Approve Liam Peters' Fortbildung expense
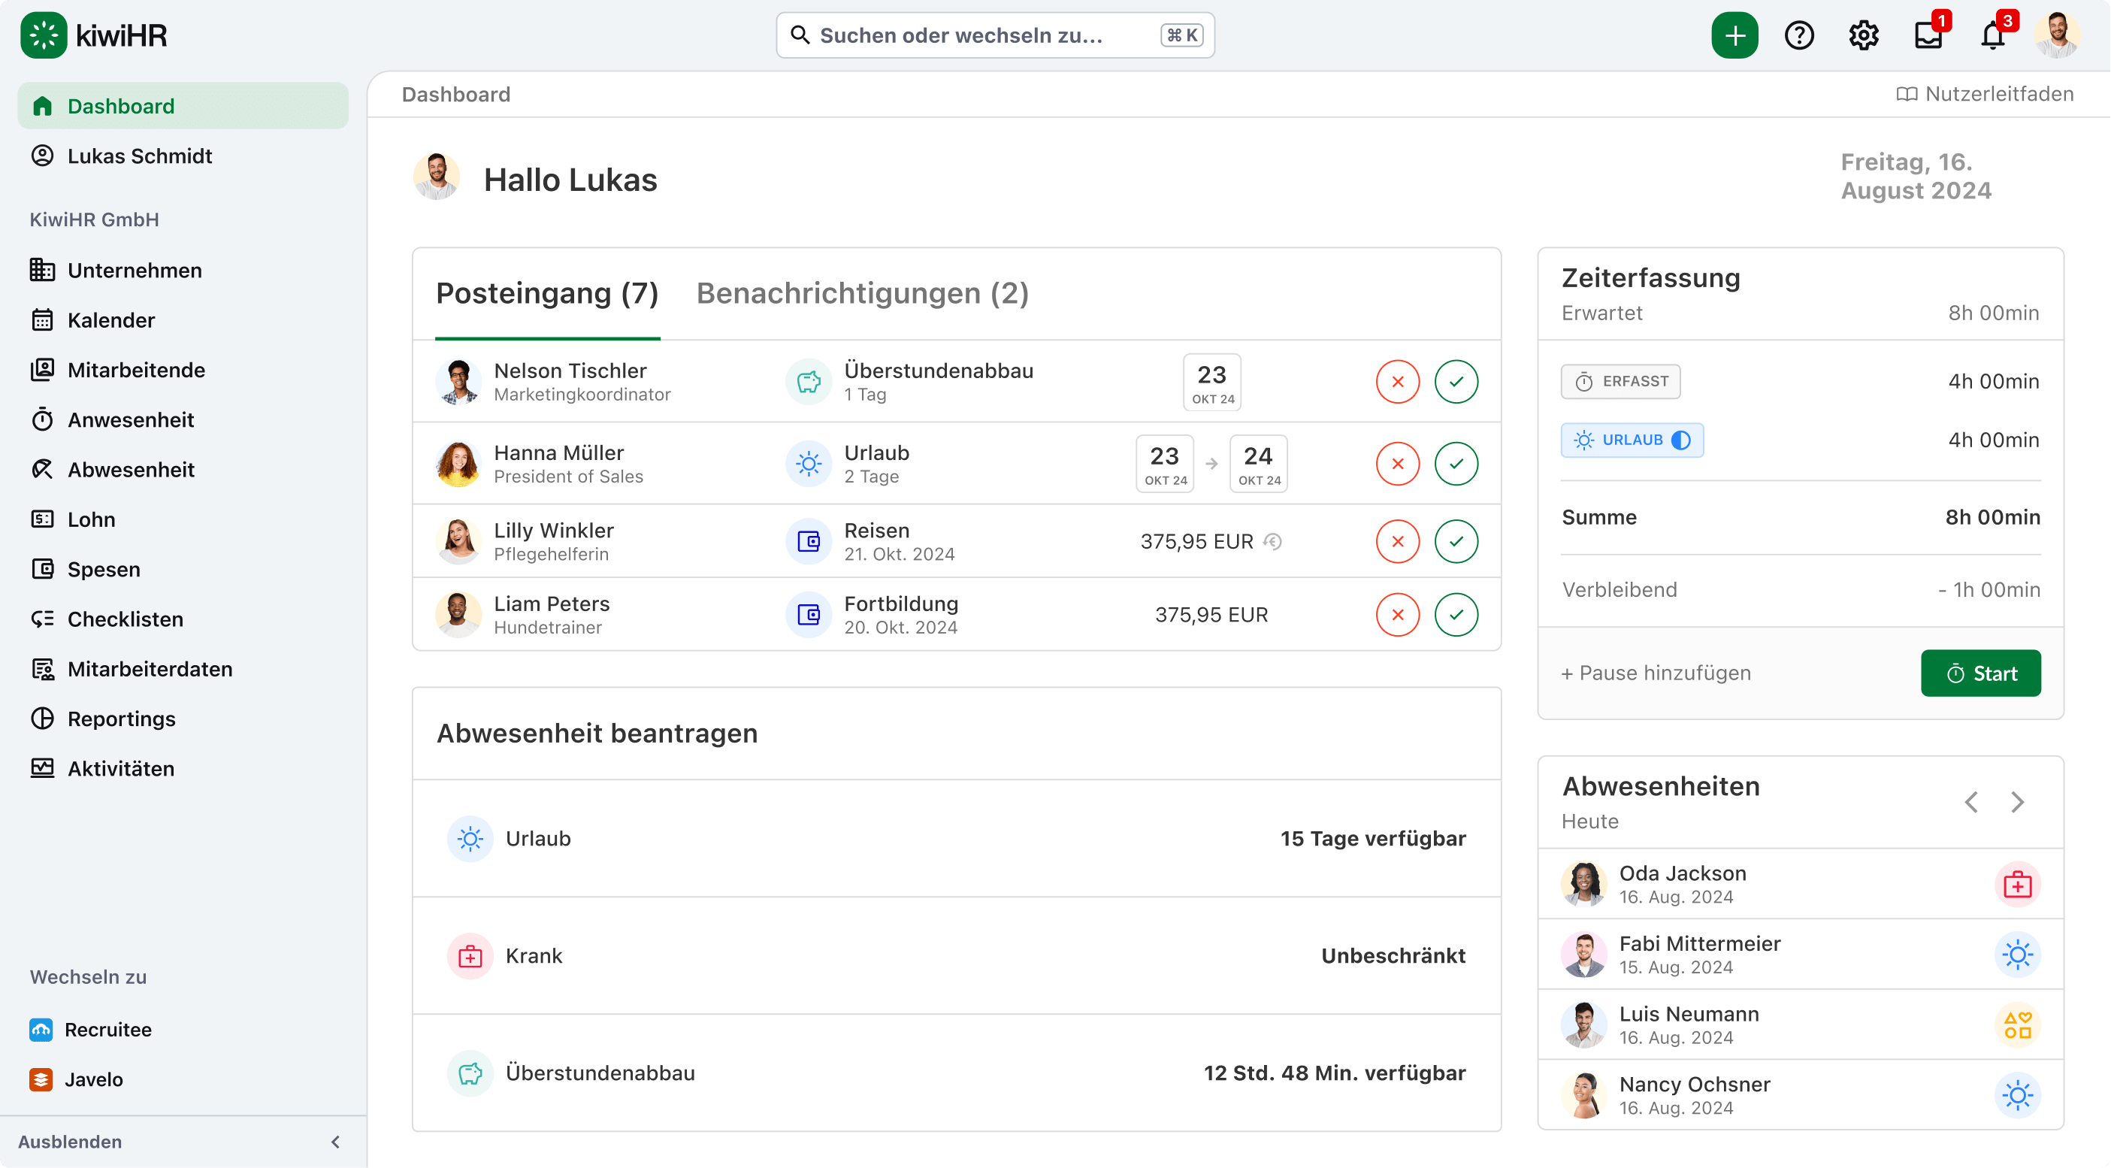The image size is (2111, 1168). pyautogui.click(x=1456, y=614)
